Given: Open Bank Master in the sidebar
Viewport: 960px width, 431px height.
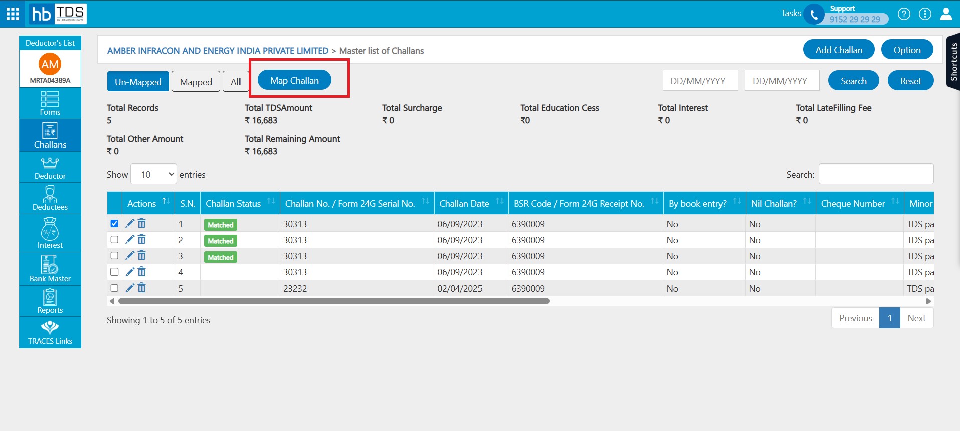Looking at the screenshot, I should point(50,269).
